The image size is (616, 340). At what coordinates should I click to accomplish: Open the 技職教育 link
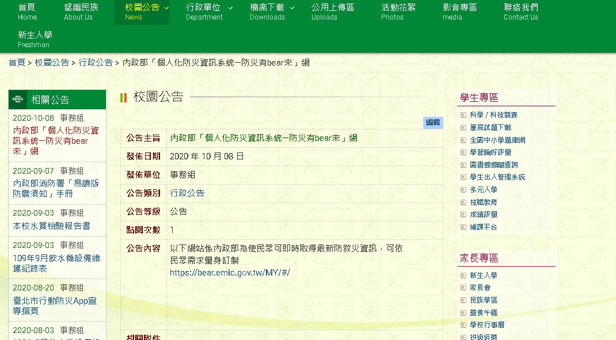tap(483, 202)
